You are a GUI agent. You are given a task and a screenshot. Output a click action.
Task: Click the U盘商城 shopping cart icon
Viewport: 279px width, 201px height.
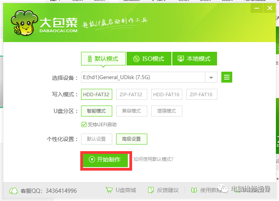tap(109, 190)
